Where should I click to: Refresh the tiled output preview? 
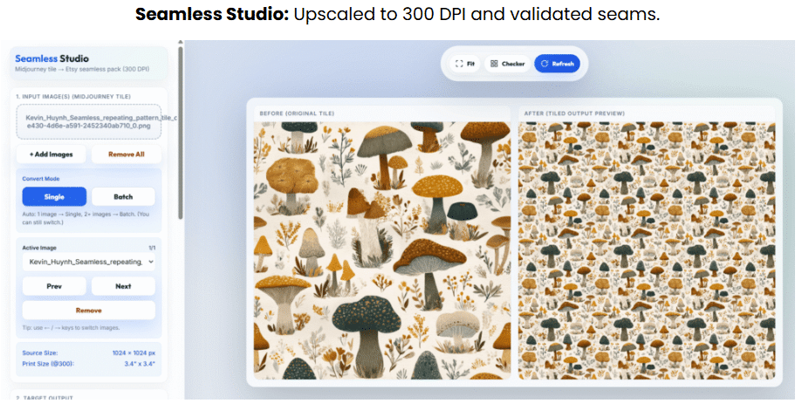(557, 64)
